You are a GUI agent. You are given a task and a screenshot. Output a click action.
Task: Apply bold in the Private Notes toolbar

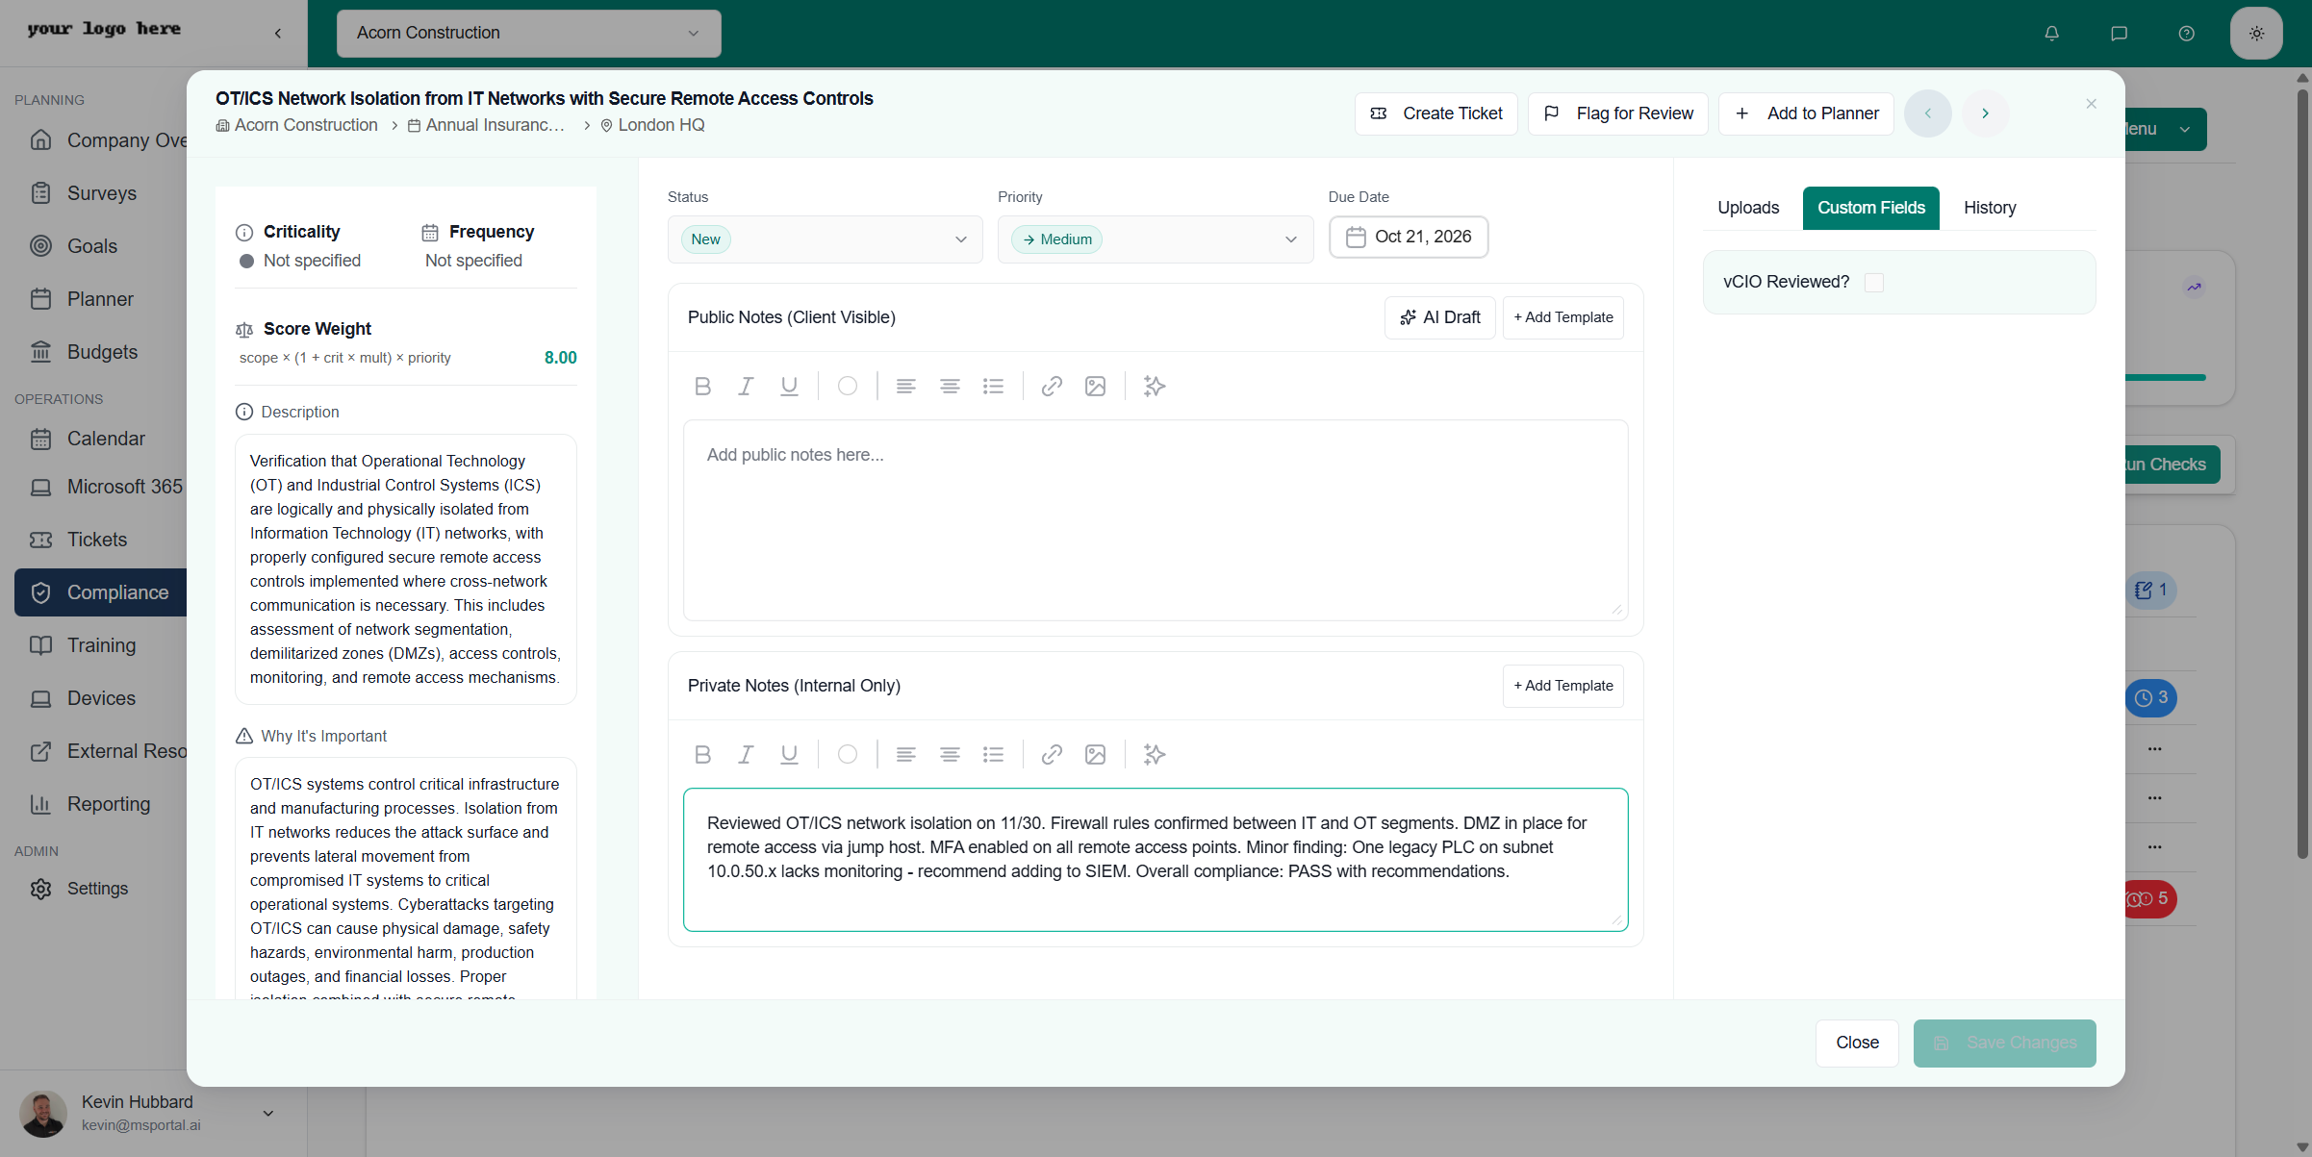[702, 754]
